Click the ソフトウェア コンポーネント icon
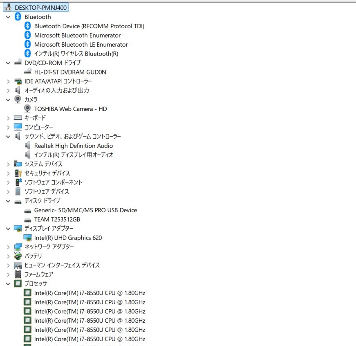 click(x=18, y=182)
